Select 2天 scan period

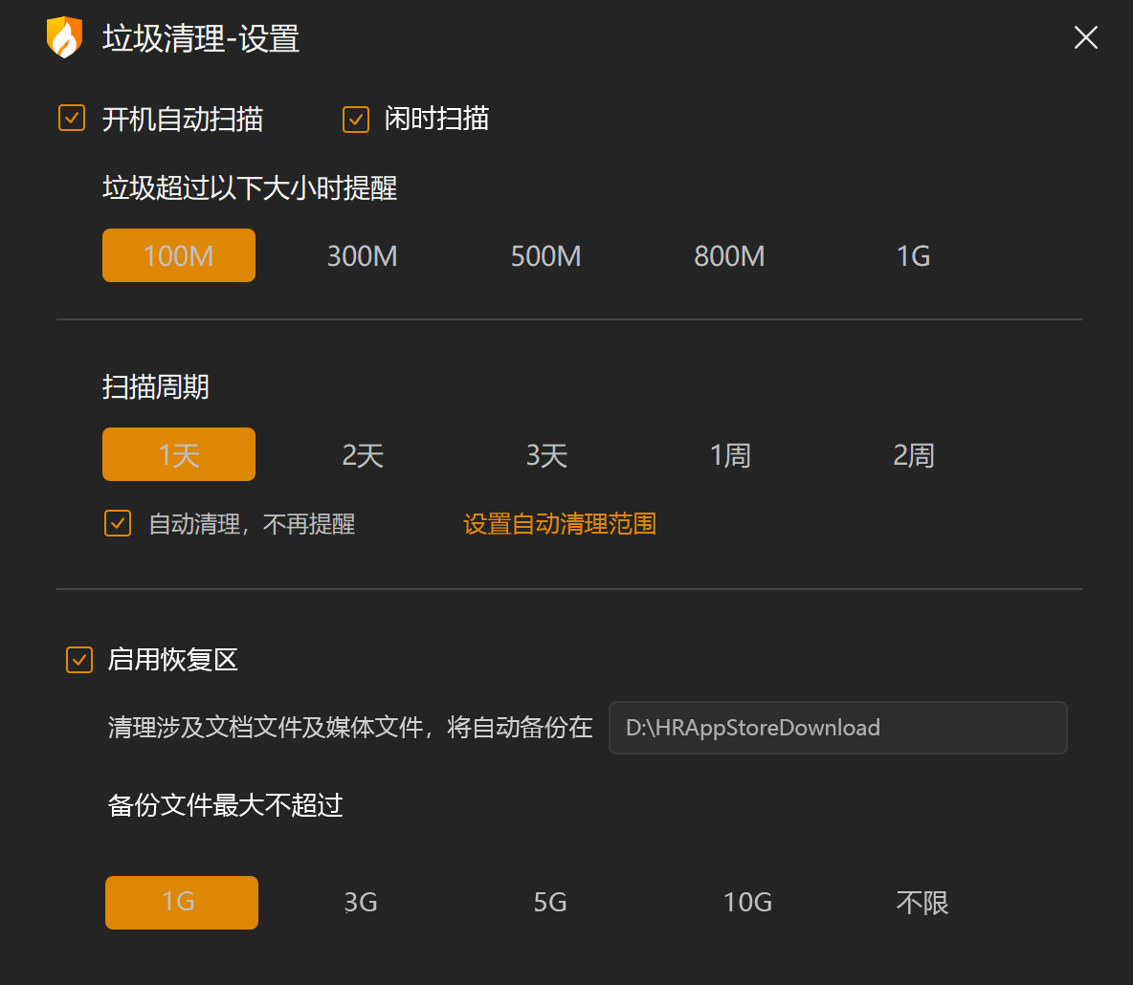point(362,454)
